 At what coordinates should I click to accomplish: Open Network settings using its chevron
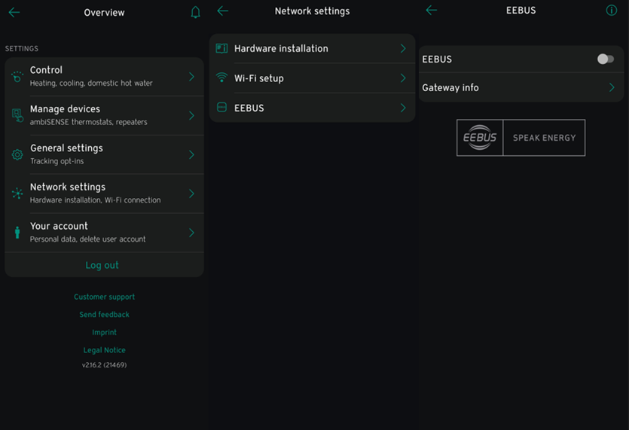point(191,194)
